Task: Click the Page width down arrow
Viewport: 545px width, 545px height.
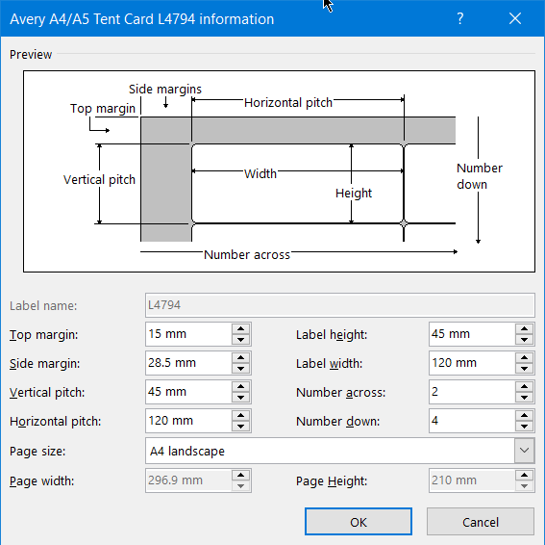Action: [241, 486]
